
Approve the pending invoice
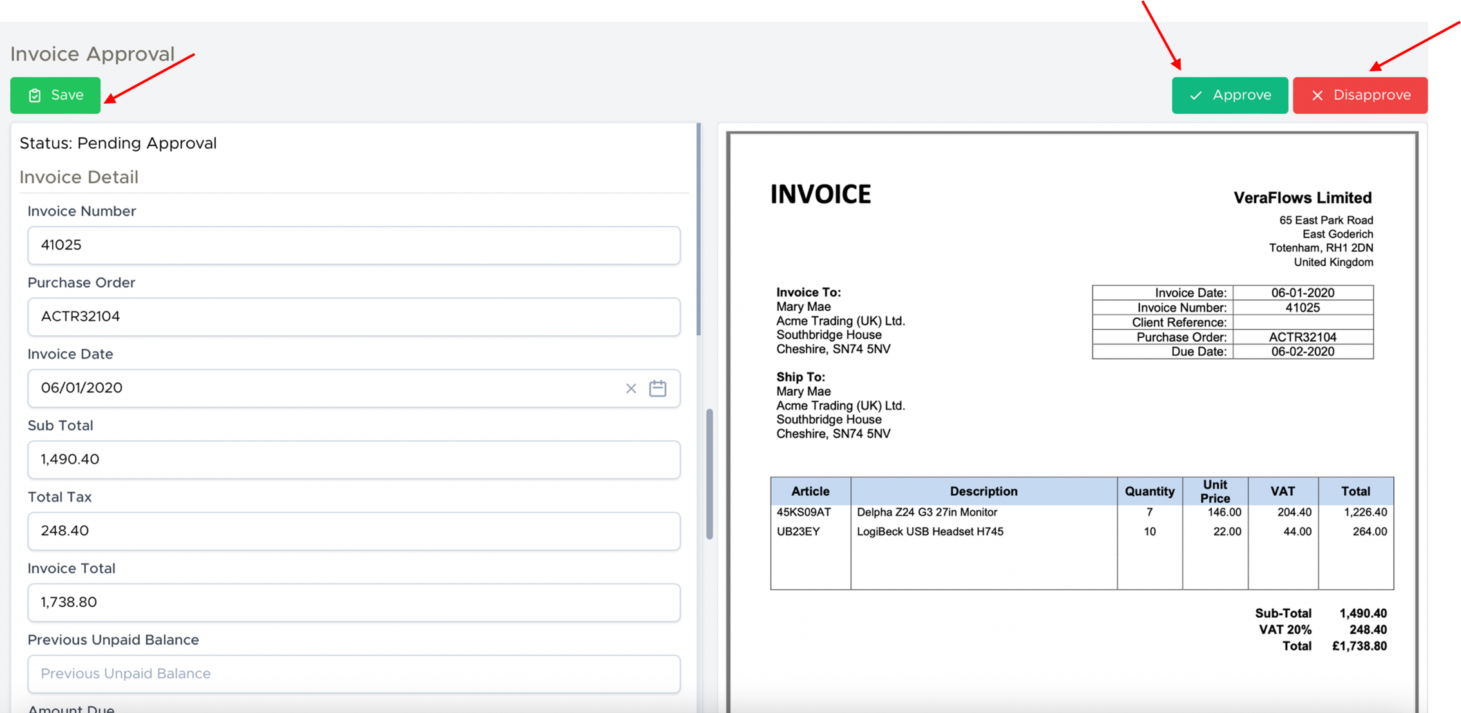tap(1229, 95)
